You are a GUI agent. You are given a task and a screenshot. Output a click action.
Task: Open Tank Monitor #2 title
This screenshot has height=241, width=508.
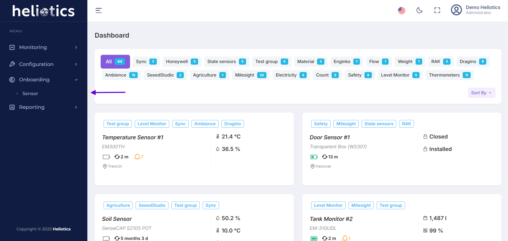(x=331, y=219)
